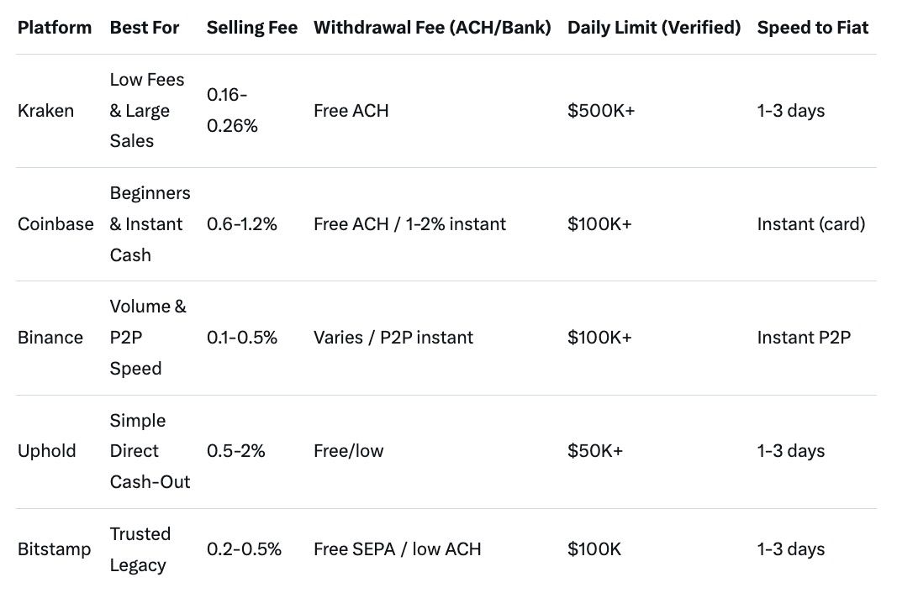918x593 pixels.
Task: Click the Instant (card) speed cell
Action: point(811,224)
